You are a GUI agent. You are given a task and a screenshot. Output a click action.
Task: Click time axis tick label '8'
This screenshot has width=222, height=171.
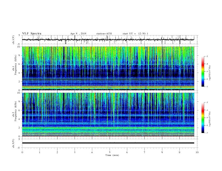(162, 152)
